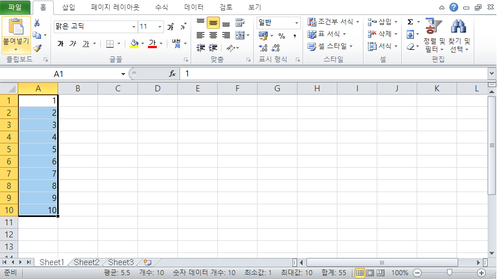Viewport: 497px width, 279px height.
Task: Click the column B header
Action: click(78, 89)
